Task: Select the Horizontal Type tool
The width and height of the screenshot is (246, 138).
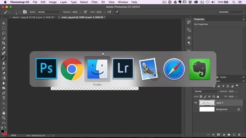Action: (x=3, y=98)
